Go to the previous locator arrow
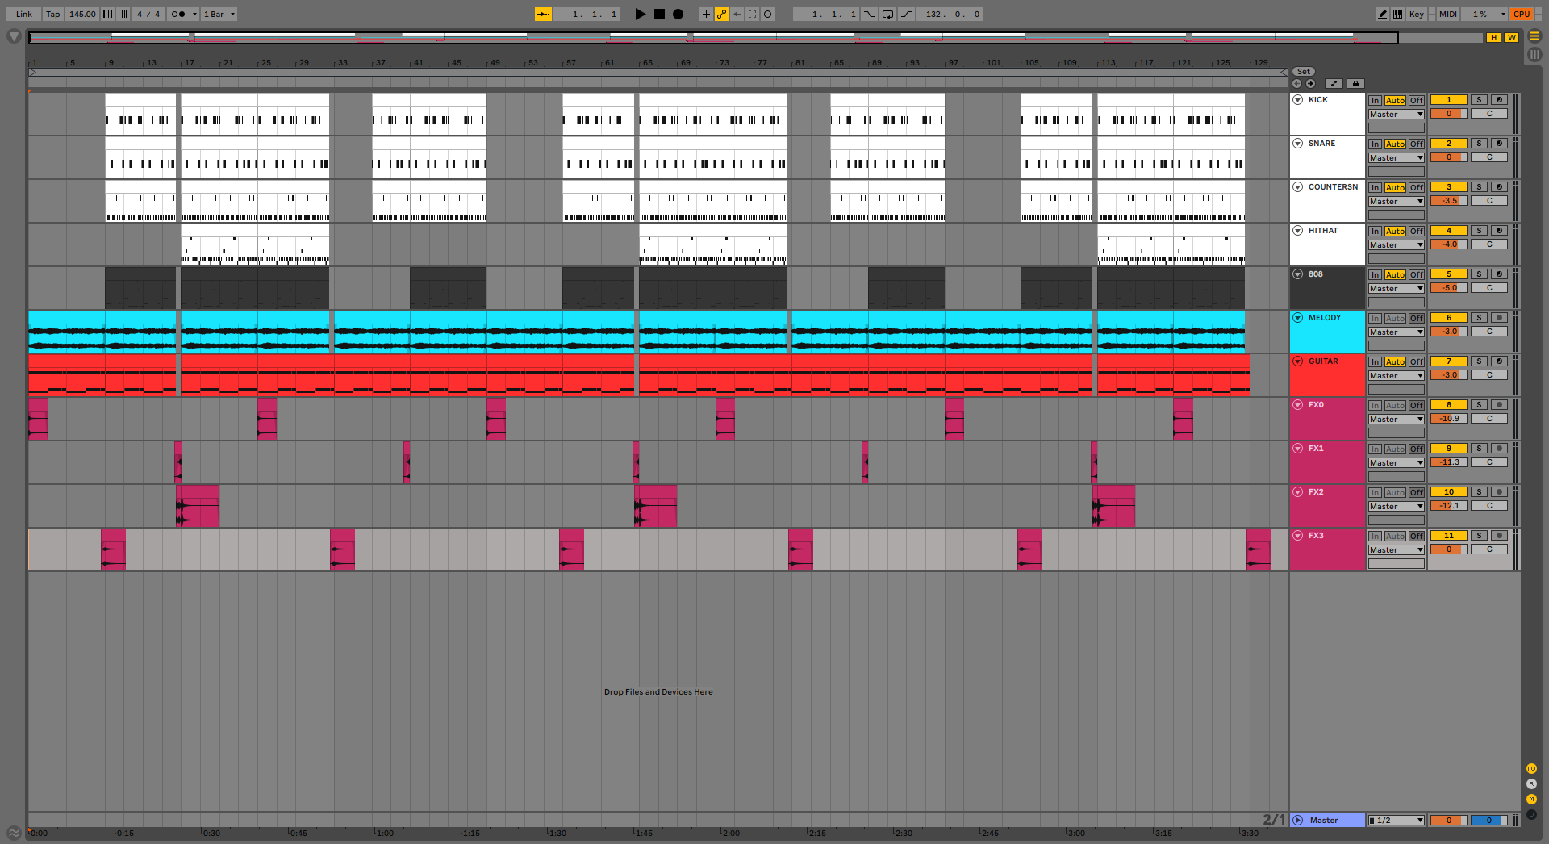1549x844 pixels. point(1296,83)
